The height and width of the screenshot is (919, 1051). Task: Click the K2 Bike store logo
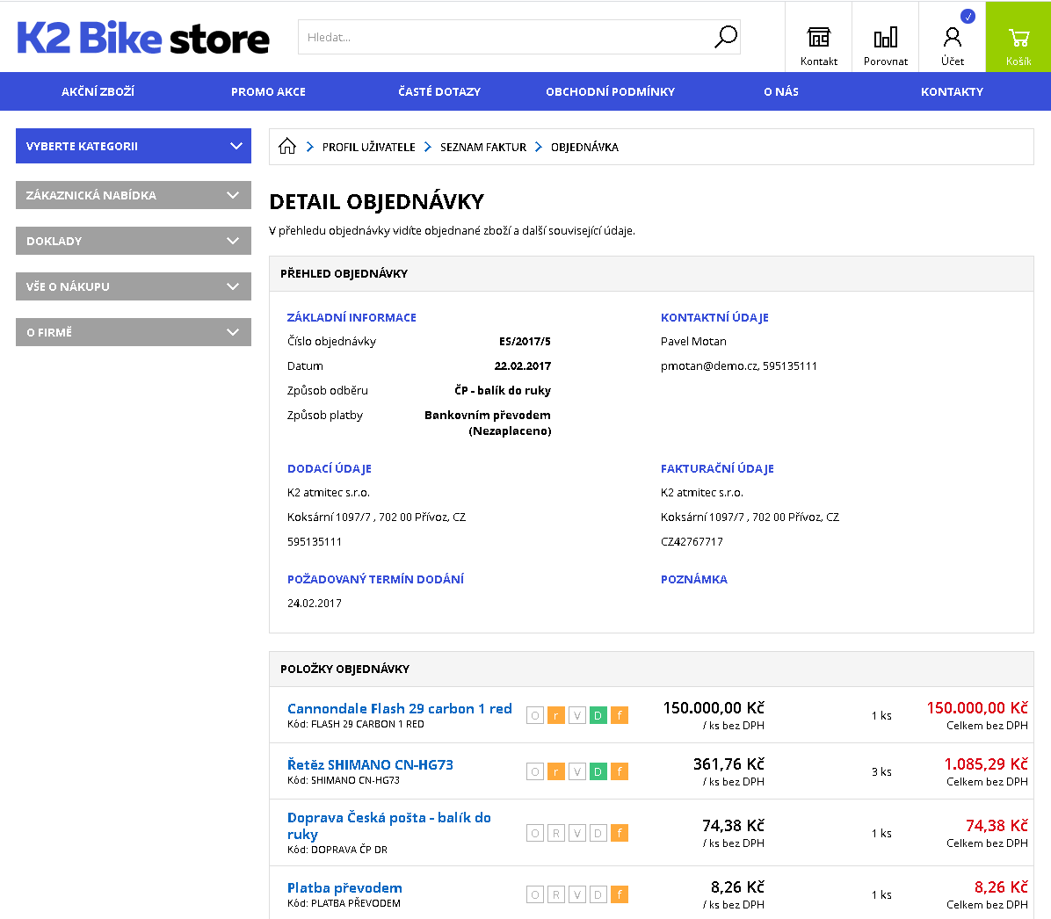click(x=143, y=38)
